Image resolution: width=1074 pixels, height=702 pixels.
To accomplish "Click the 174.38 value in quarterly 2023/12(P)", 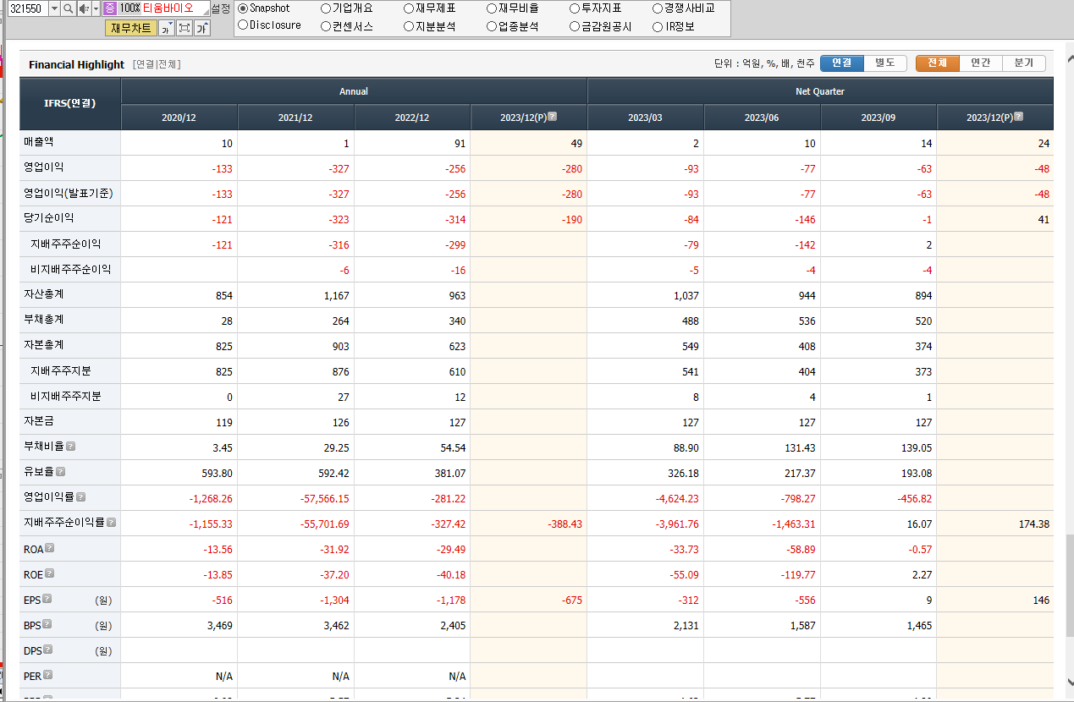I will click(1033, 524).
